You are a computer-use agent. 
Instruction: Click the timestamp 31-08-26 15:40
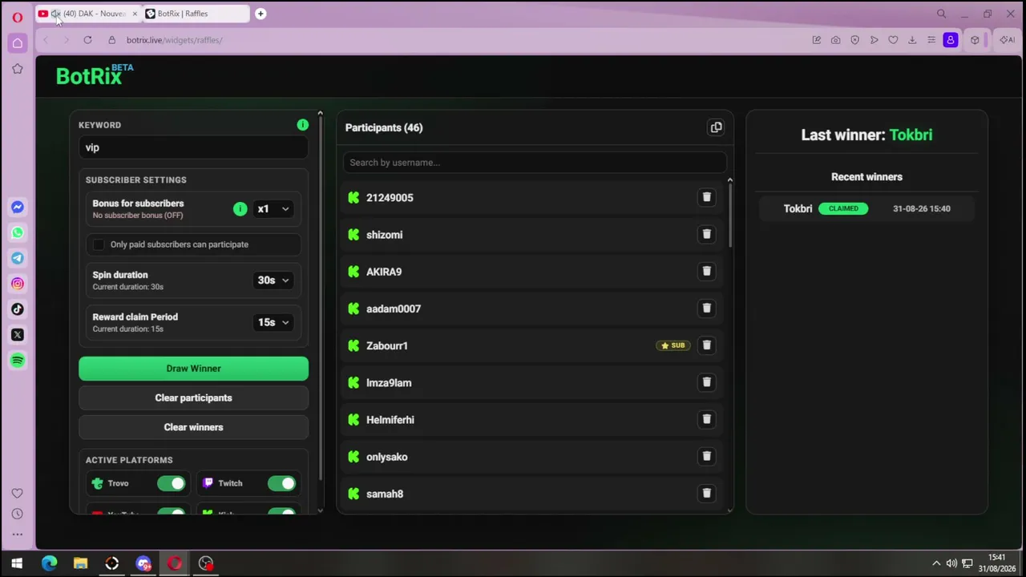(921, 208)
